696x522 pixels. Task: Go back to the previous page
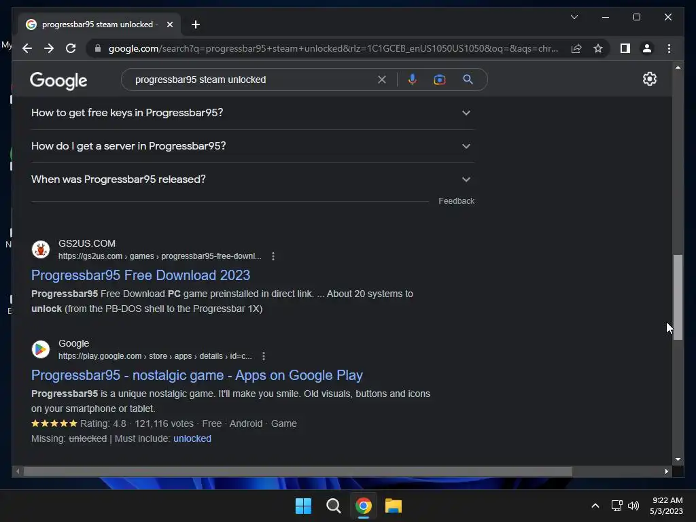[27, 48]
